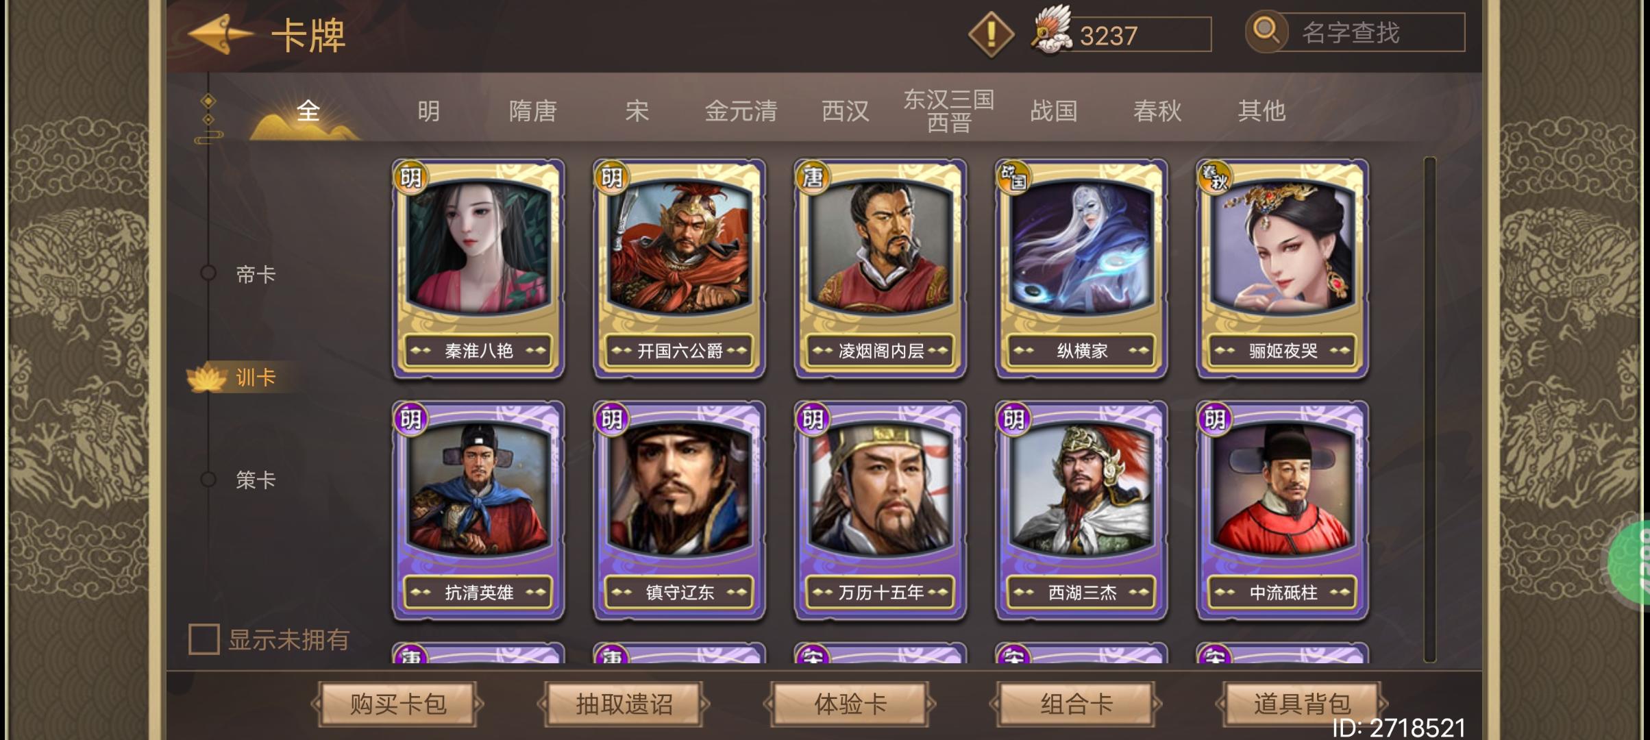Click the 抽取遗诏 button
The width and height of the screenshot is (1650, 740).
624,704
